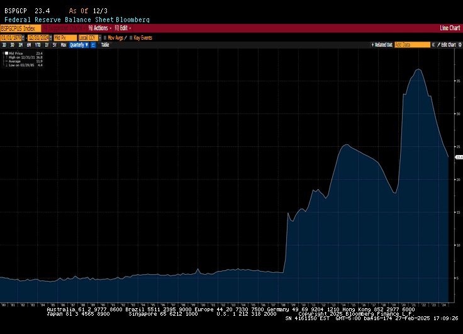Click the High on 12/31/21 legend row
The image size is (463, 334).
click(x=24, y=57)
